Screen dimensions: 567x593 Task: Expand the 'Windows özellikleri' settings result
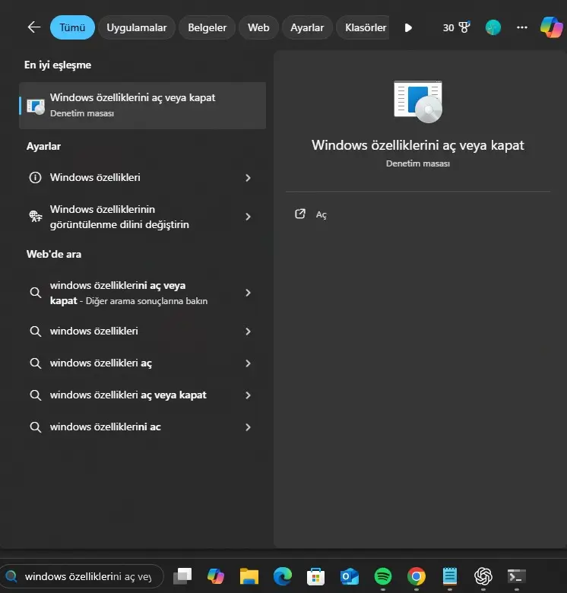pos(248,178)
